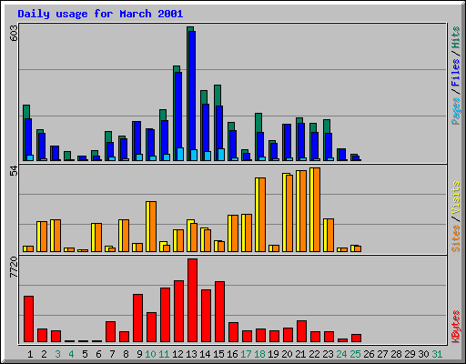Click the orange Sites bar for day 21
466x364 pixels.
(303, 211)
